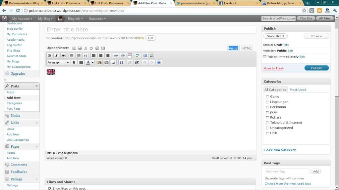This screenshot has height=190, width=339.
Task: Open the Paragraph format dropdown
Action: point(58,62)
